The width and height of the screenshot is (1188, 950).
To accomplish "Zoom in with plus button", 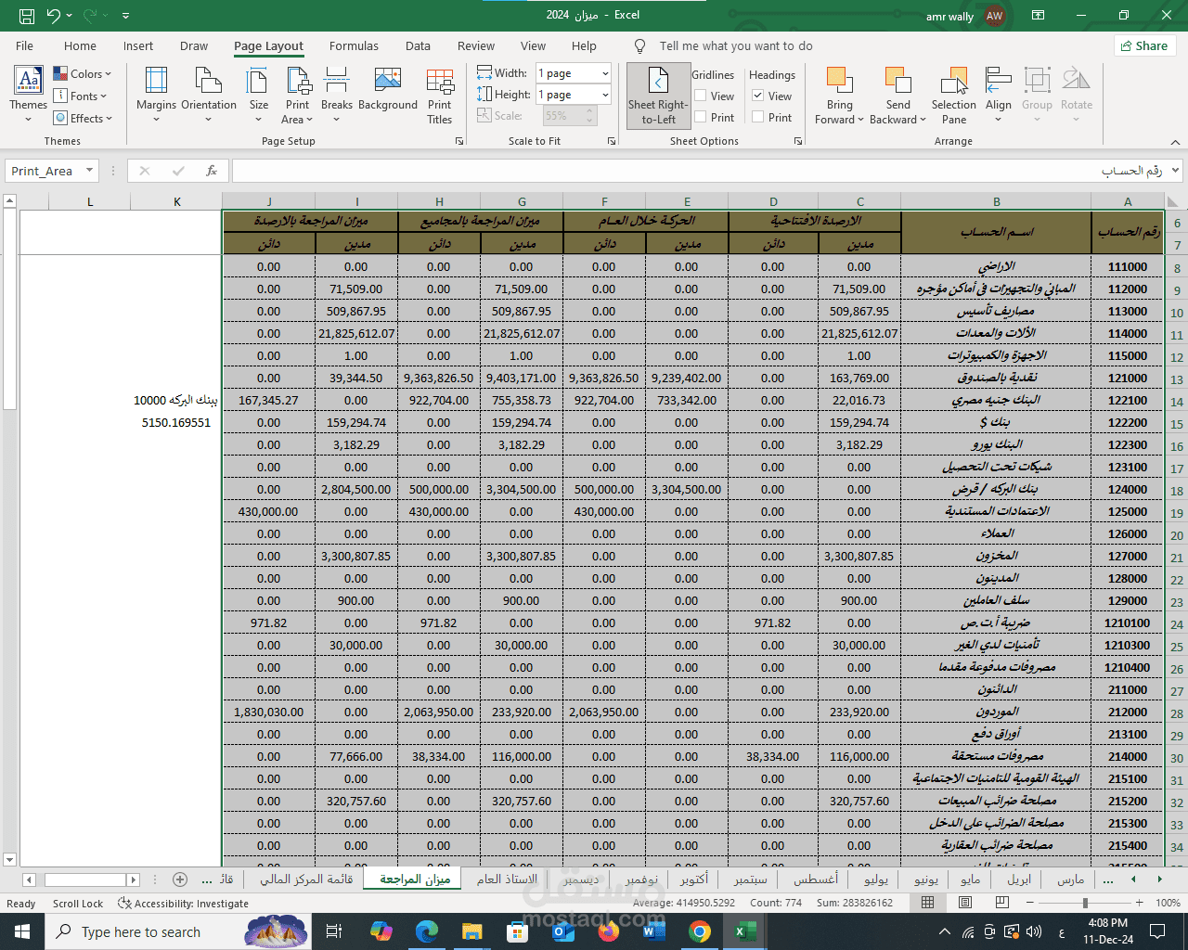I will click(x=1139, y=903).
